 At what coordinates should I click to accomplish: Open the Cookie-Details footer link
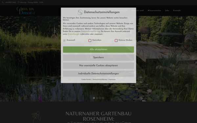coord(86,79)
